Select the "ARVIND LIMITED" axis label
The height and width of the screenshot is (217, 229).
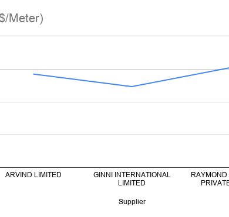[33, 175]
